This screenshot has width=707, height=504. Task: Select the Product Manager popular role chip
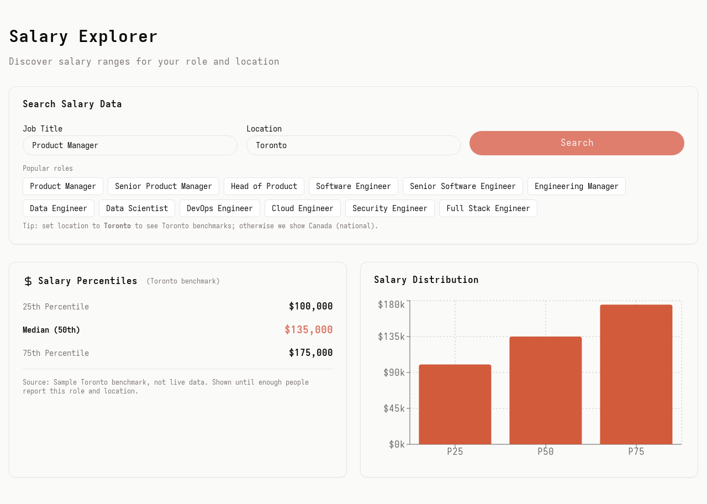(x=63, y=186)
